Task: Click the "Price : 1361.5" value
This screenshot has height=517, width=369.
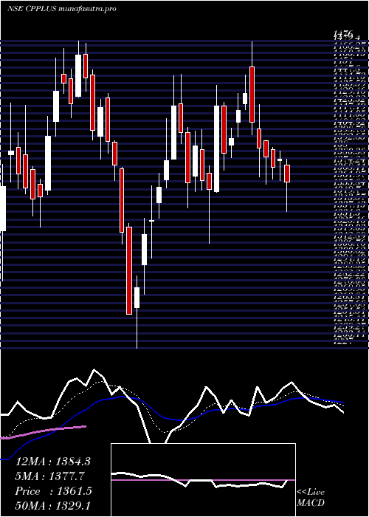Action: (53, 491)
